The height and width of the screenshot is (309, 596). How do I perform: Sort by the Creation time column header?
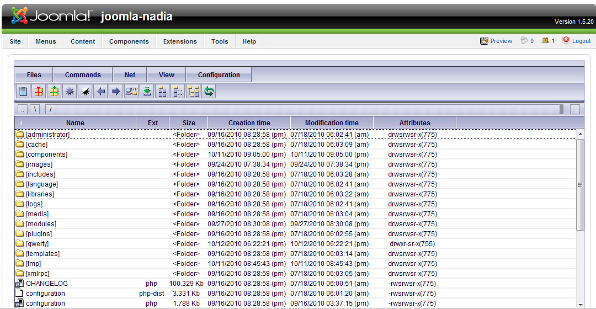pyautogui.click(x=249, y=122)
